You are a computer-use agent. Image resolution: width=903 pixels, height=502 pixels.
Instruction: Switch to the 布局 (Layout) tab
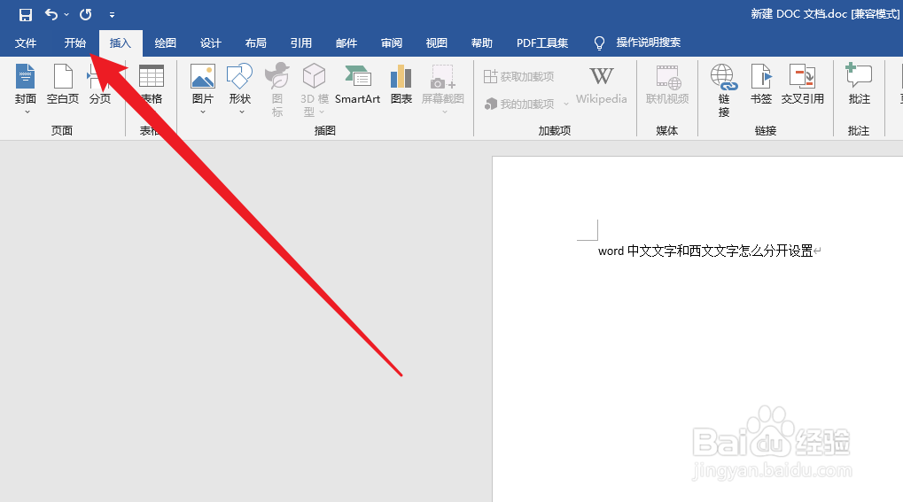tap(256, 43)
